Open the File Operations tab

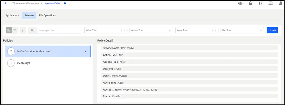pos(47,15)
